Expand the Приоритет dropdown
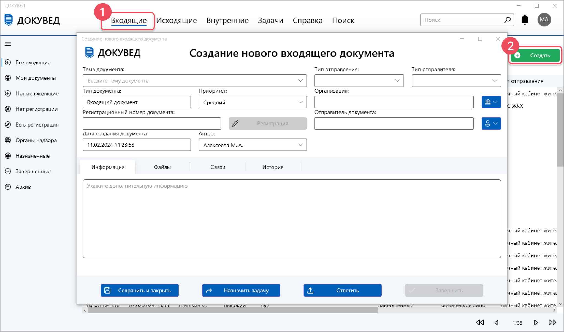 pos(300,102)
